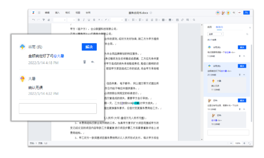Click the Add Comment toolbar icon
Image resolution: width=264 pixels, height=158 pixels.
pos(188,20)
